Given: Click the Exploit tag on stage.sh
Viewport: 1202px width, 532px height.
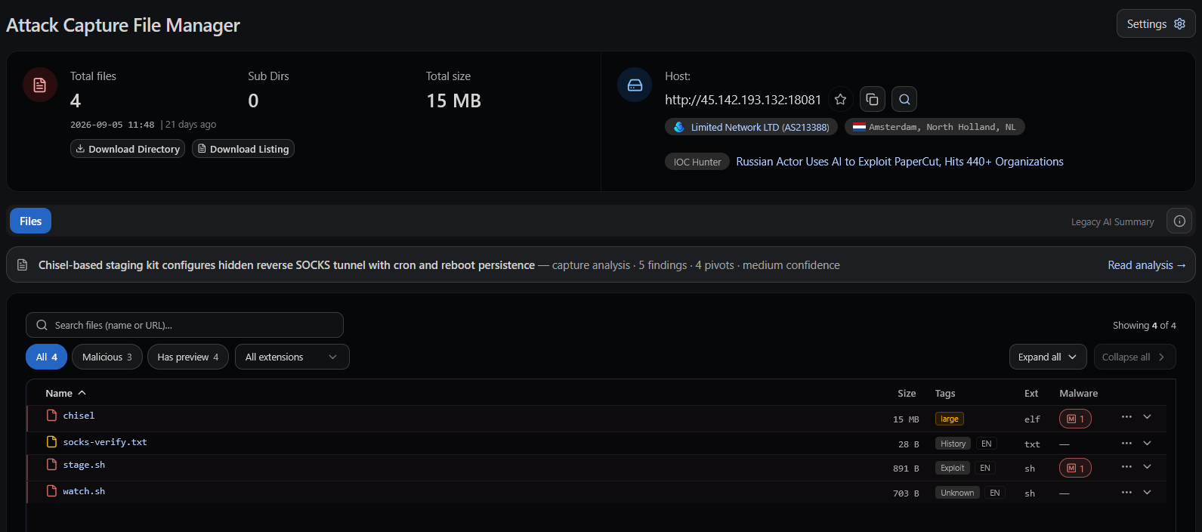Looking at the screenshot, I should (x=952, y=468).
